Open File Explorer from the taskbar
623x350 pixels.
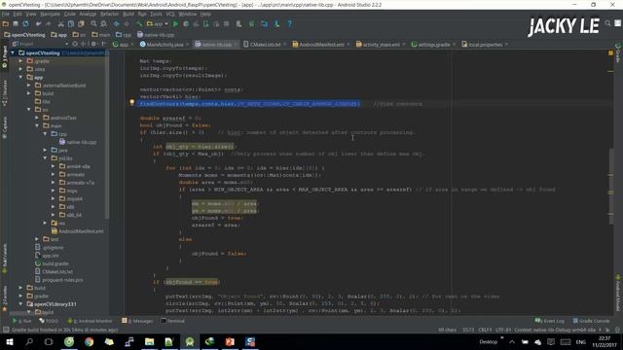point(149,341)
